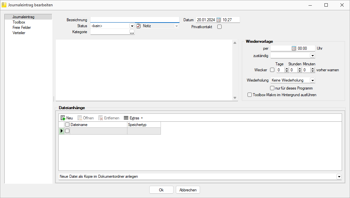This screenshot has height=198, width=350.
Task: Click the Abbrechen button
Action: point(188,190)
